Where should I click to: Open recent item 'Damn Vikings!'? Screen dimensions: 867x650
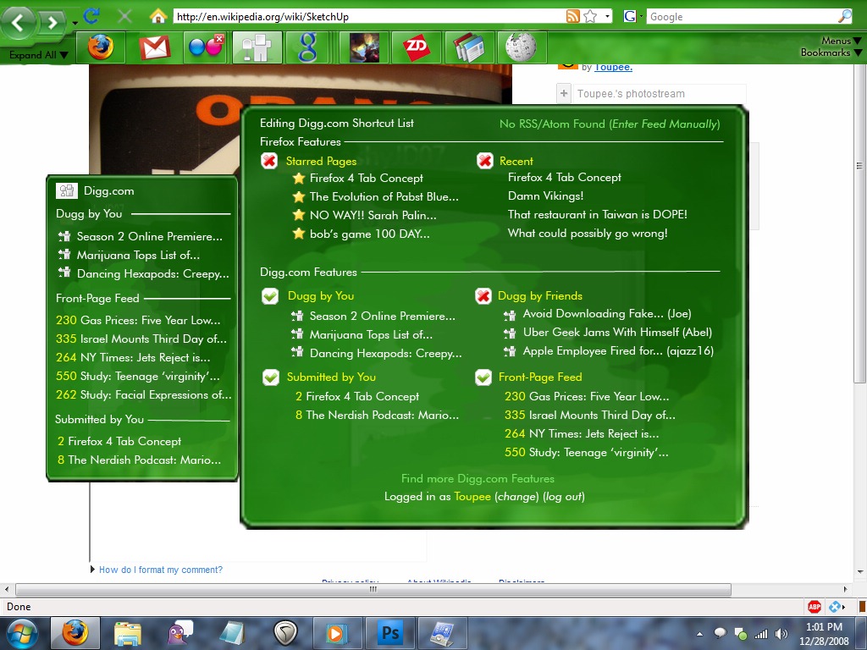pyautogui.click(x=546, y=196)
